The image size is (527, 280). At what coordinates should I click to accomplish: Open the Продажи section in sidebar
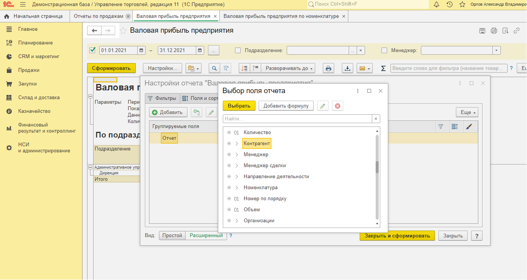coord(29,70)
